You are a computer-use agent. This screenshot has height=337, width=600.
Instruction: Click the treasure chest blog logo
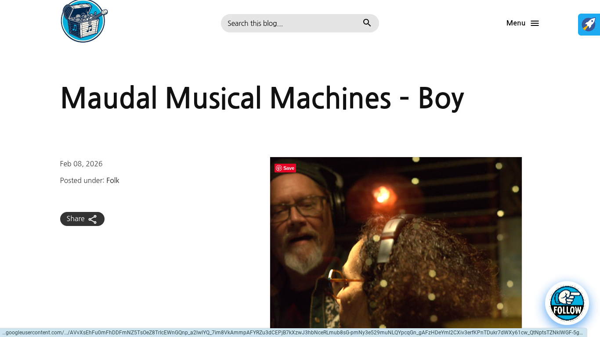83,22
